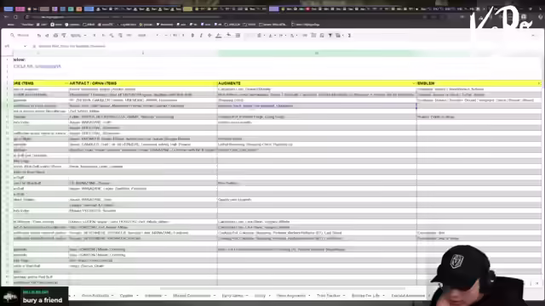This screenshot has height=306, width=545.
Task: Click the print icon
Action: point(55,36)
